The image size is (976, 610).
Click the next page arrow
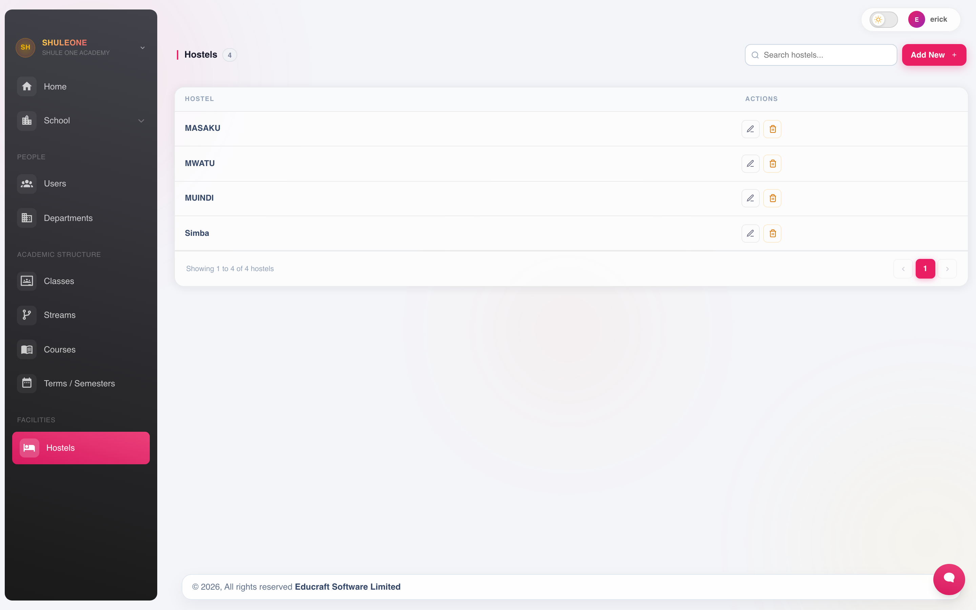[x=948, y=269]
